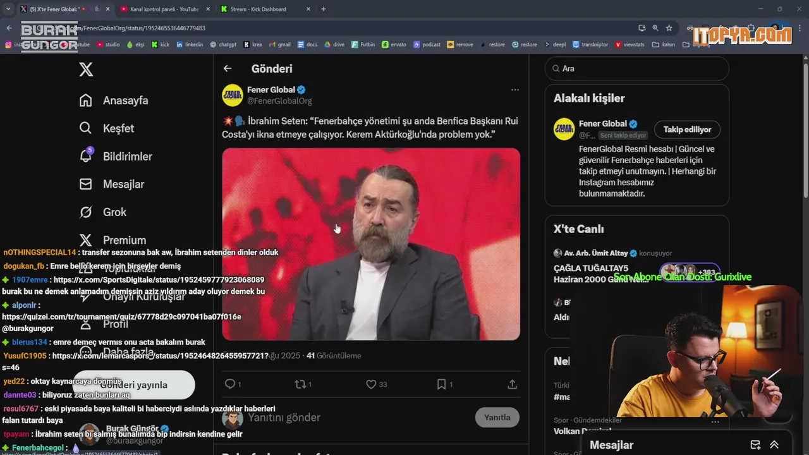Image resolution: width=809 pixels, height=455 pixels.
Task: Open the viewstats bookmark
Action: click(x=630, y=45)
